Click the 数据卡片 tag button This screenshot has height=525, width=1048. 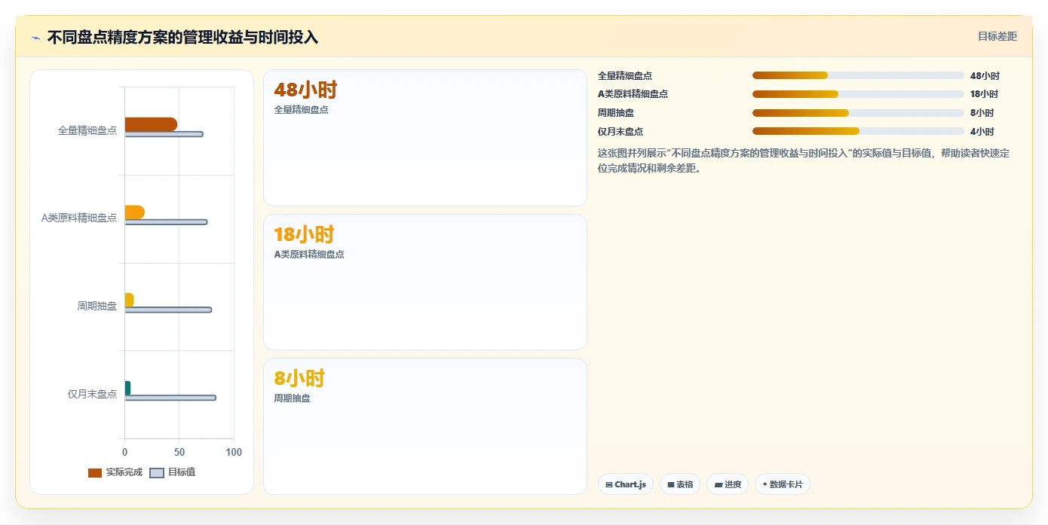pyautogui.click(x=783, y=484)
